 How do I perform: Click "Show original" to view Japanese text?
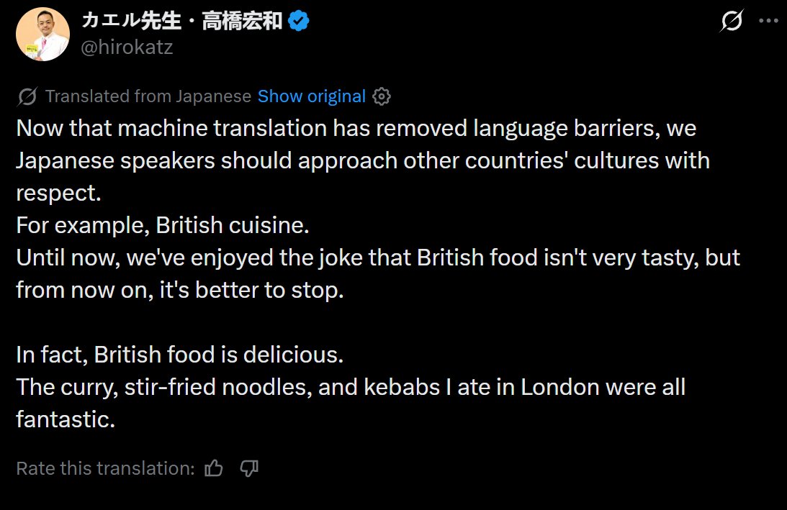point(311,96)
